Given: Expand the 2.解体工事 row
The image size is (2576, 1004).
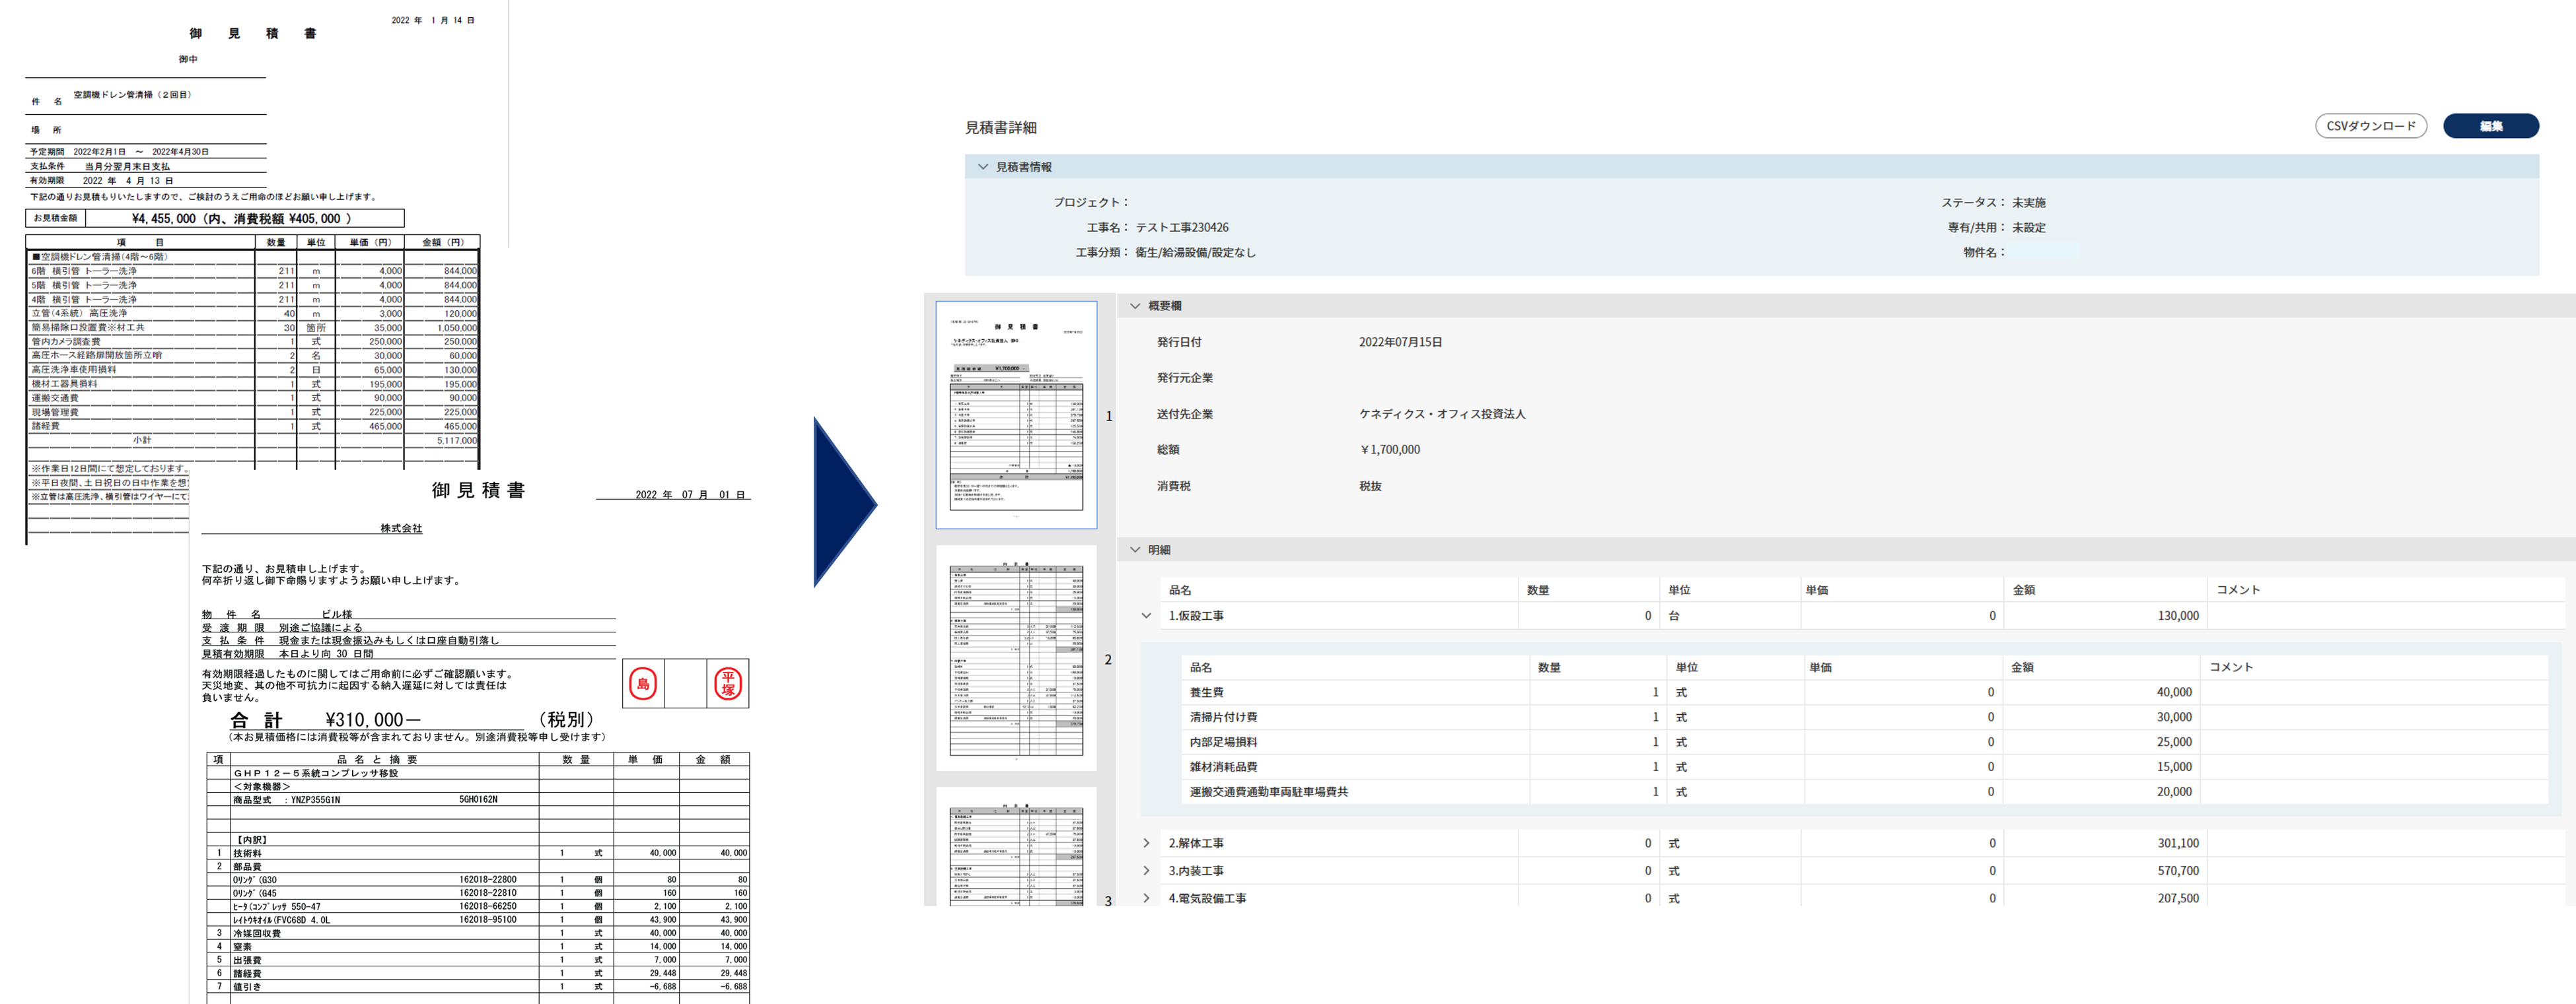Looking at the screenshot, I should (1146, 843).
